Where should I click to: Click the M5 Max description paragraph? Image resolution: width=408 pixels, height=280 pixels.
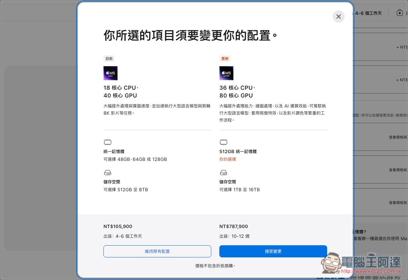[x=157, y=109]
